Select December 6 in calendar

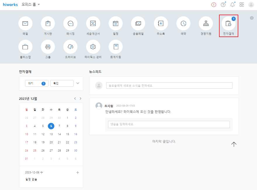[x=51, y=126]
